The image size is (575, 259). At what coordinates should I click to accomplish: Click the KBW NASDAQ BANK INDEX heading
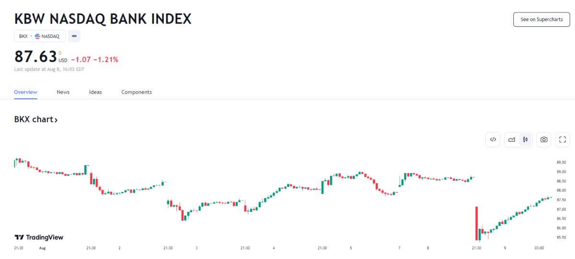[x=103, y=19]
